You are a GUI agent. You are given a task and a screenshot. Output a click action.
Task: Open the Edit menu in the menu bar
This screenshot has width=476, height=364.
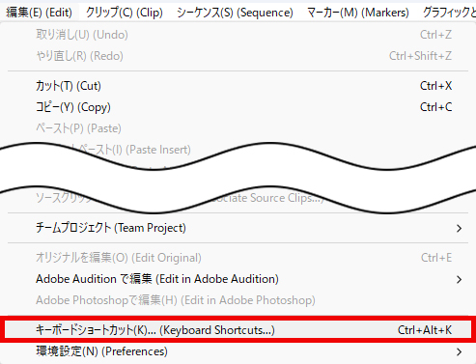(x=39, y=13)
